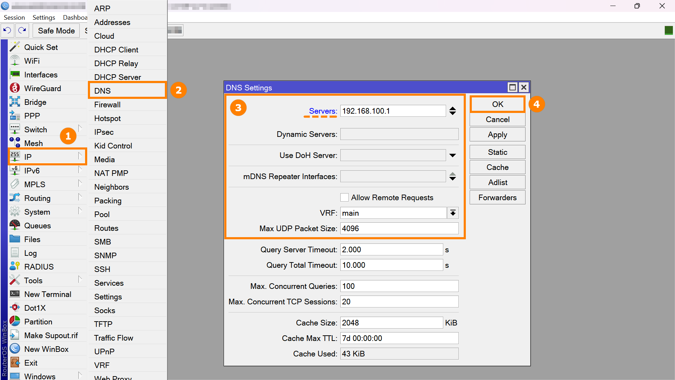Click the Cache button
Screen dimensions: 675x380
pyautogui.click(x=497, y=167)
